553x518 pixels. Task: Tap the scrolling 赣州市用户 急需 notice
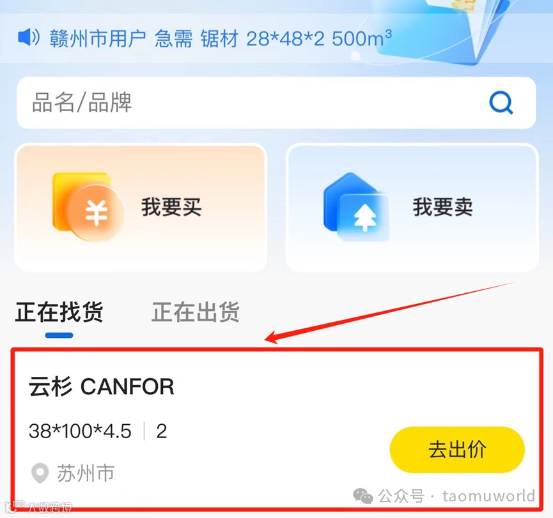coord(221,38)
